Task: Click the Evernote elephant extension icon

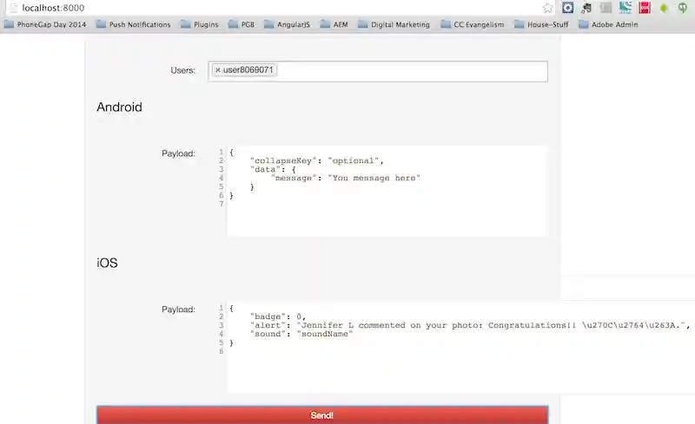Action: point(587,8)
